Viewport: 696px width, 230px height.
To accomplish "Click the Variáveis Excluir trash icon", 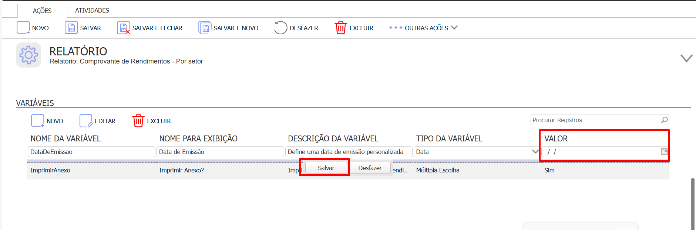I will [138, 121].
